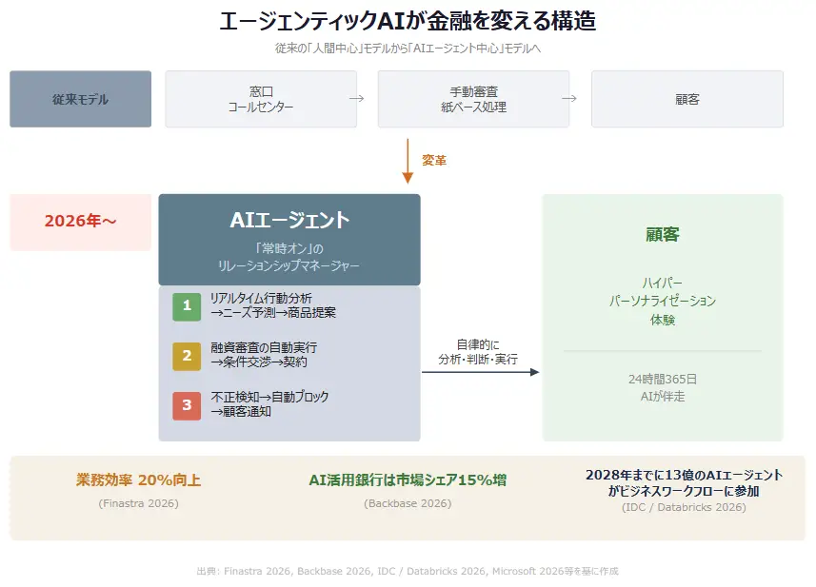Screen dimensions: 816x587
Task: Click the gray 顧客 box in the top row
Action: pyautogui.click(x=687, y=99)
